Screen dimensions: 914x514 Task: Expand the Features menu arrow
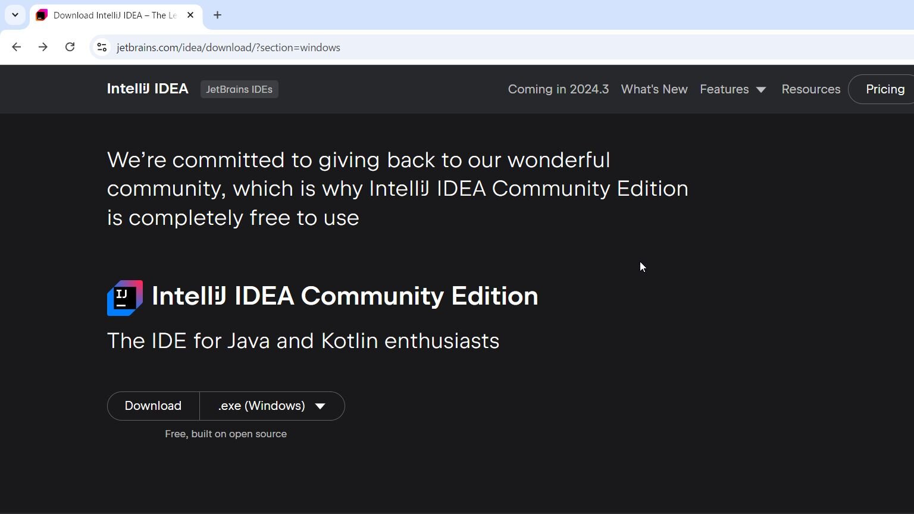pyautogui.click(x=761, y=90)
